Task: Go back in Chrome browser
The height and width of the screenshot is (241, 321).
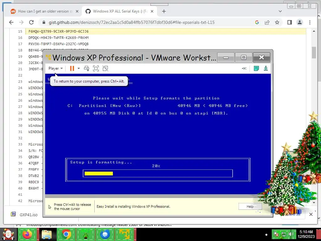Action: click(11, 22)
